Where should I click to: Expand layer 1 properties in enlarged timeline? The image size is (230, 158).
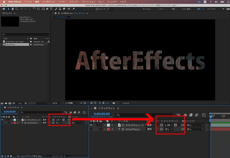click(x=105, y=125)
